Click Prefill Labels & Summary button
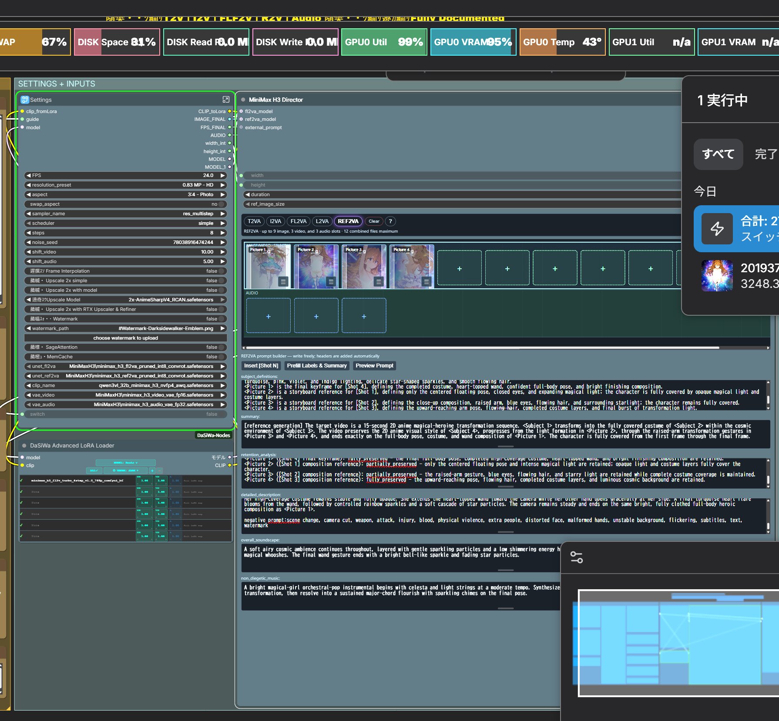This screenshot has width=779, height=721. pyautogui.click(x=317, y=366)
